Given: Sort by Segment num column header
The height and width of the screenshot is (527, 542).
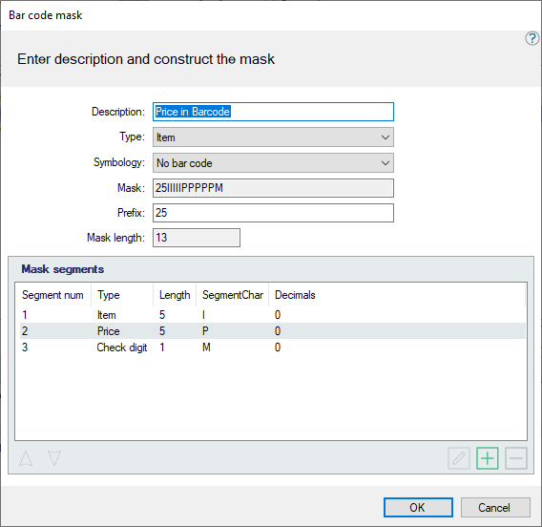Looking at the screenshot, I should click(x=52, y=295).
